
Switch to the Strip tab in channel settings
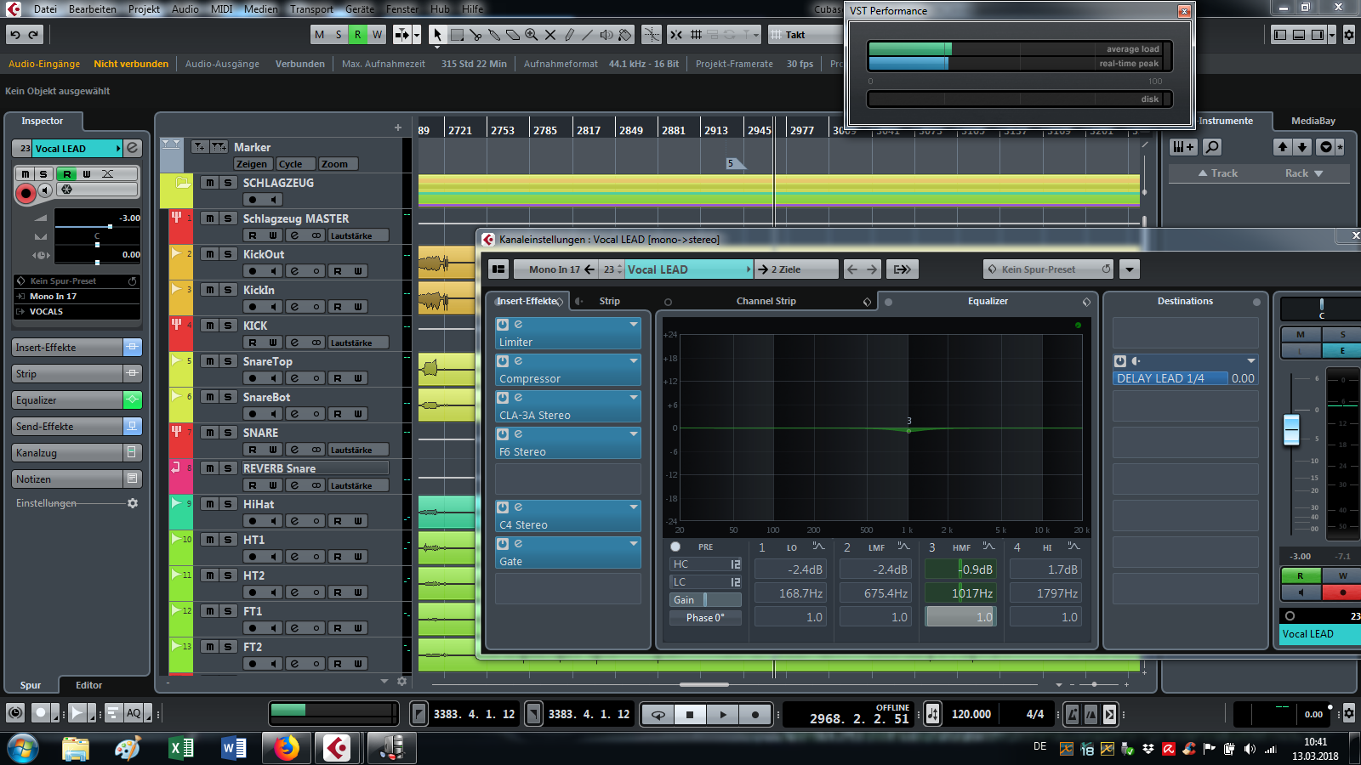609,301
